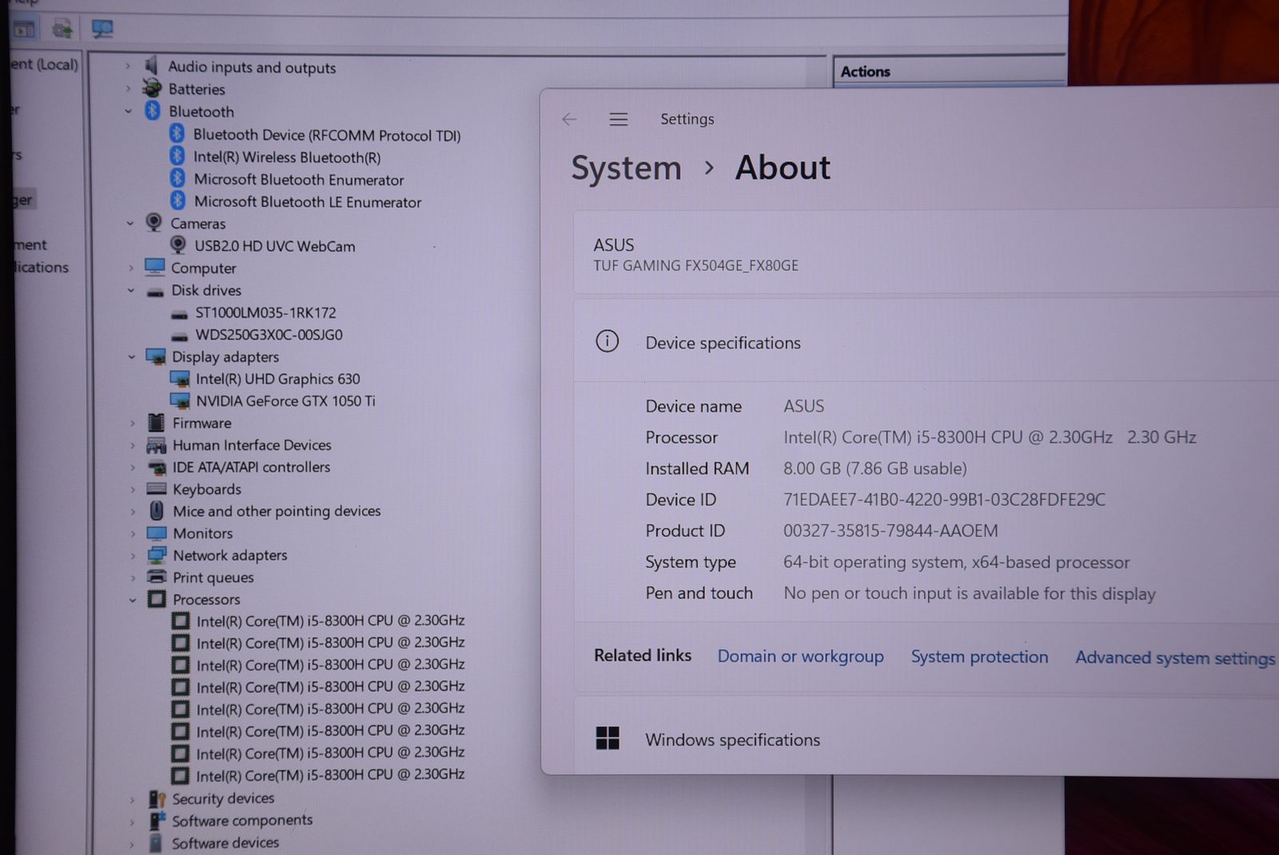Expand the Network adapters node
The image size is (1279, 855).
(133, 555)
